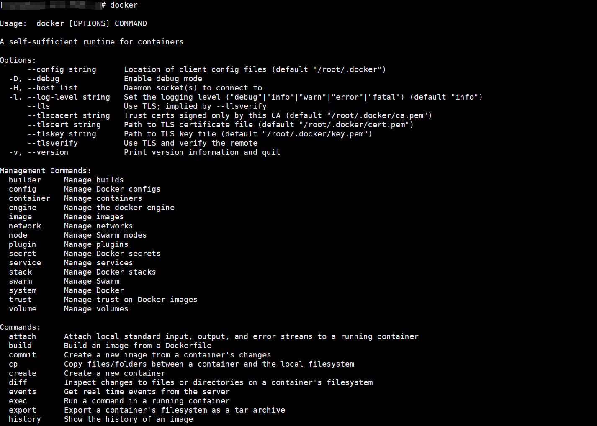Select the --debug option text
Screen dimensions: 597x426
[44, 79]
